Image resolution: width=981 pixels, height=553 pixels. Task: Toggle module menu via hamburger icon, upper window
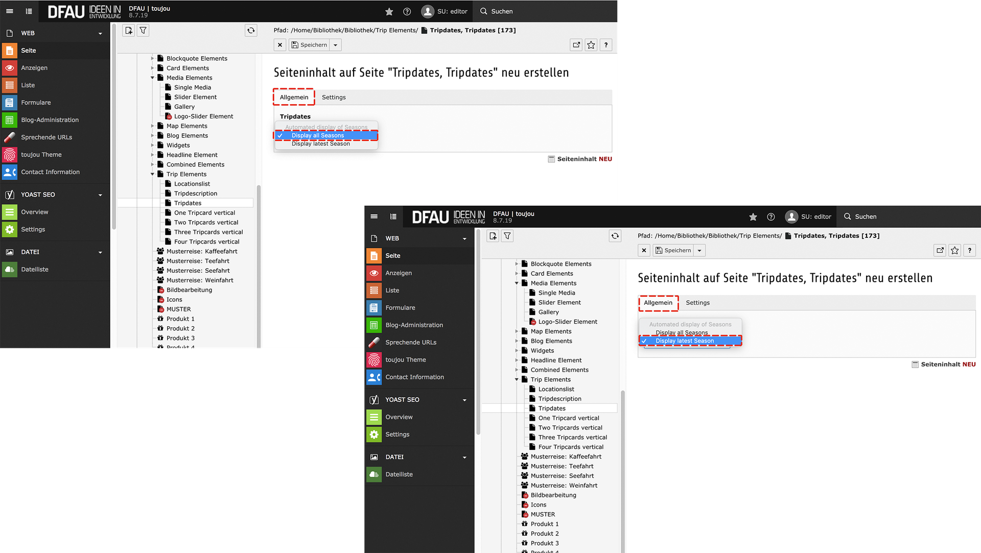pos(9,11)
